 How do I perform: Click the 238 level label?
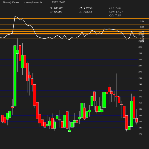click(142, 21)
